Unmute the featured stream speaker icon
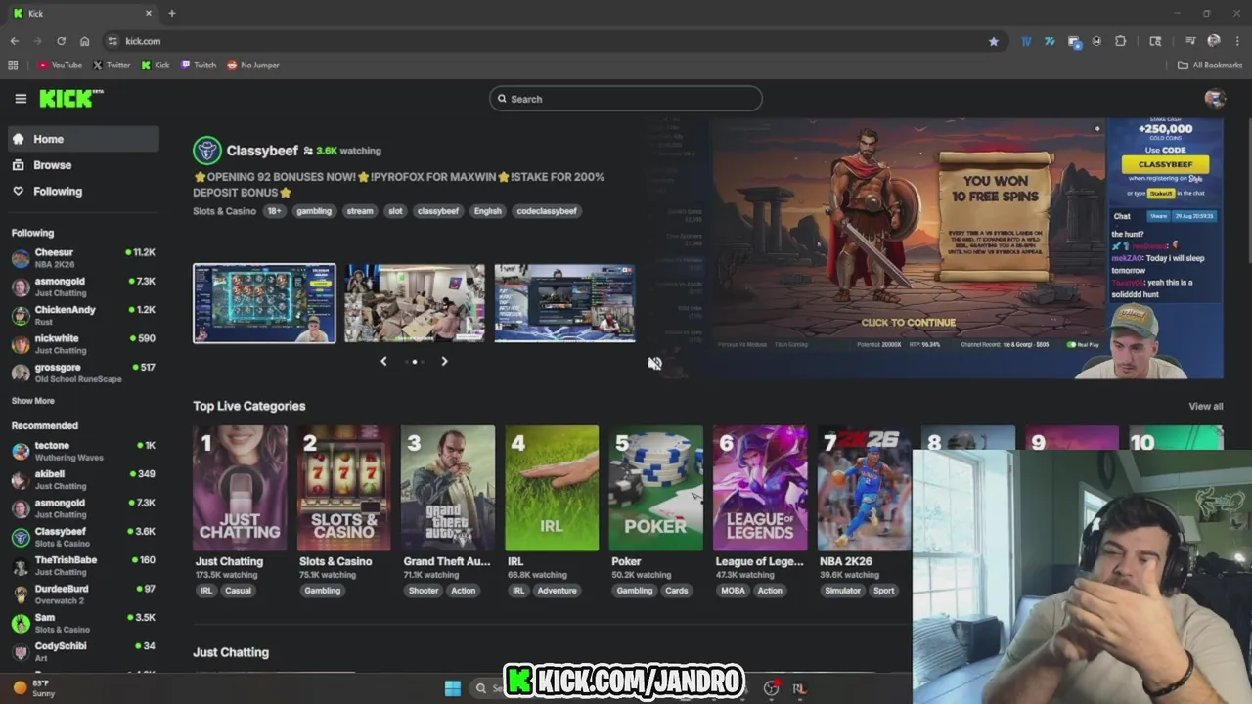 click(655, 363)
